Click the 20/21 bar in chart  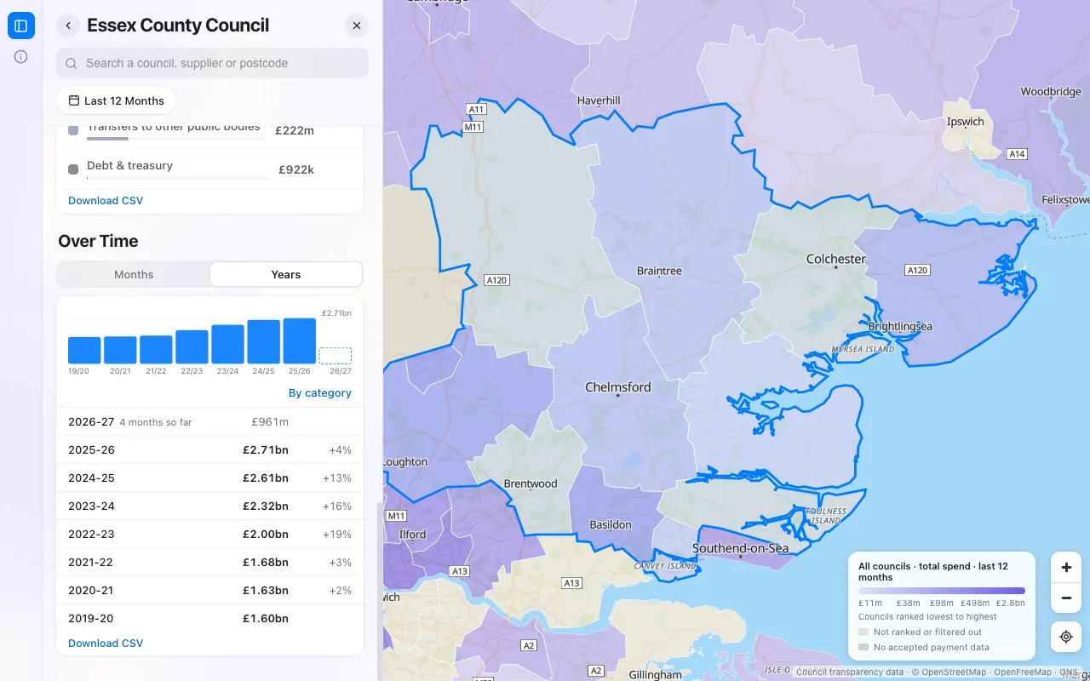pos(120,350)
